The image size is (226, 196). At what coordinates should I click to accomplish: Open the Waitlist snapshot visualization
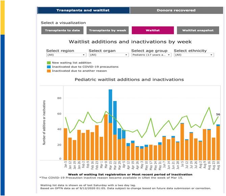click(x=198, y=30)
